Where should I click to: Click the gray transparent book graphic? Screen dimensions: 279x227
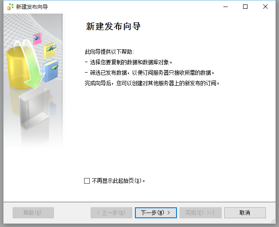coord(35,106)
